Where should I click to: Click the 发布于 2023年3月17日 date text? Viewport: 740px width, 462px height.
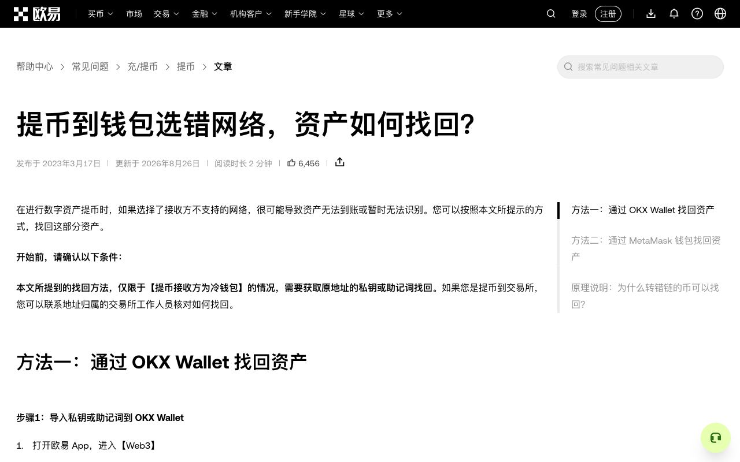click(x=58, y=163)
